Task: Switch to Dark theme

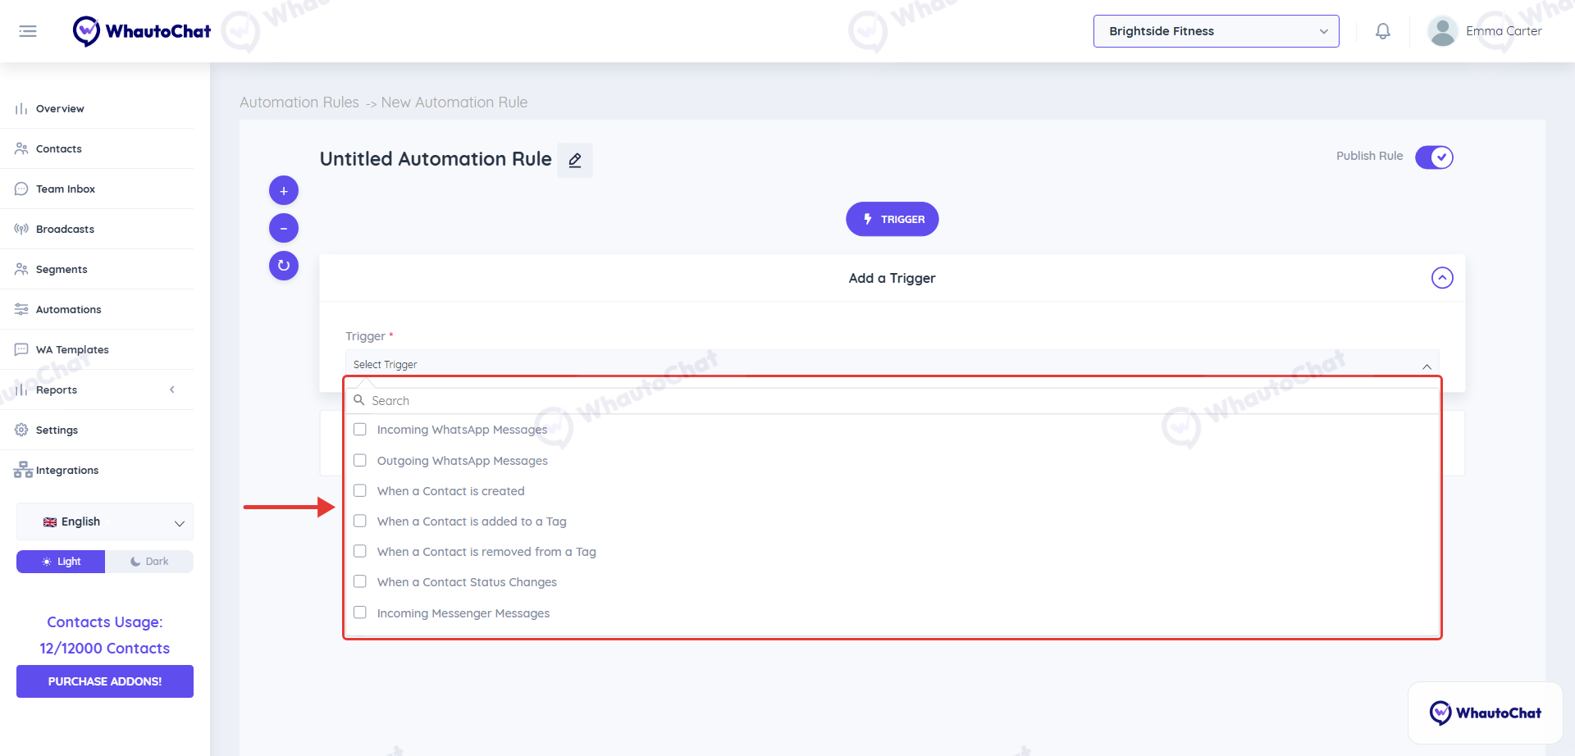Action: [149, 562]
